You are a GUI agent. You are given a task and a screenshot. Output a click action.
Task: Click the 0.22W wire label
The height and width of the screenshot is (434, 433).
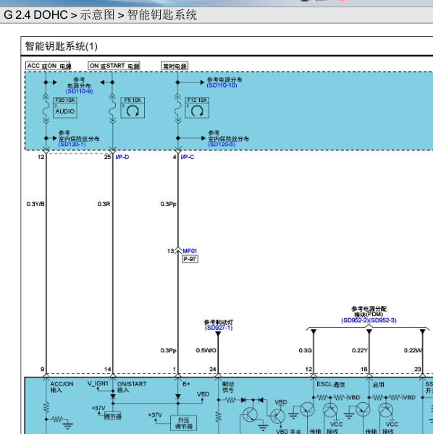pos(413,350)
